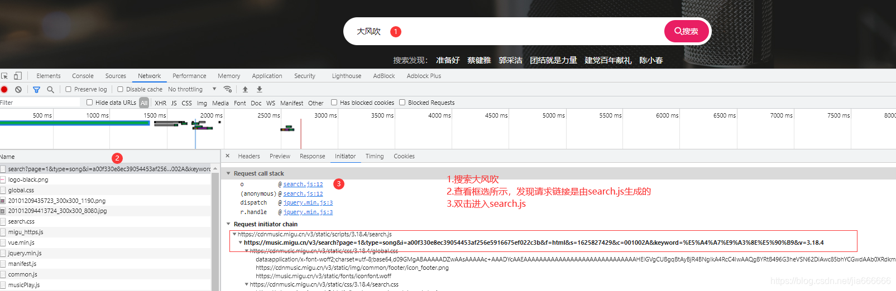Show the request Cookies tab
Screen dimensions: 896x291
[x=404, y=156]
